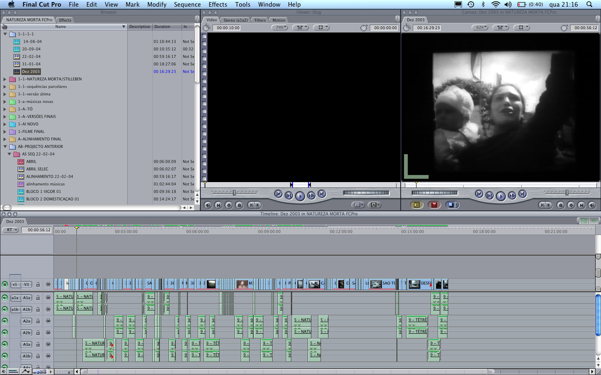Click Go to Previous Edit in Viewer
The width and height of the screenshot is (601, 375).
pyautogui.click(x=278, y=194)
